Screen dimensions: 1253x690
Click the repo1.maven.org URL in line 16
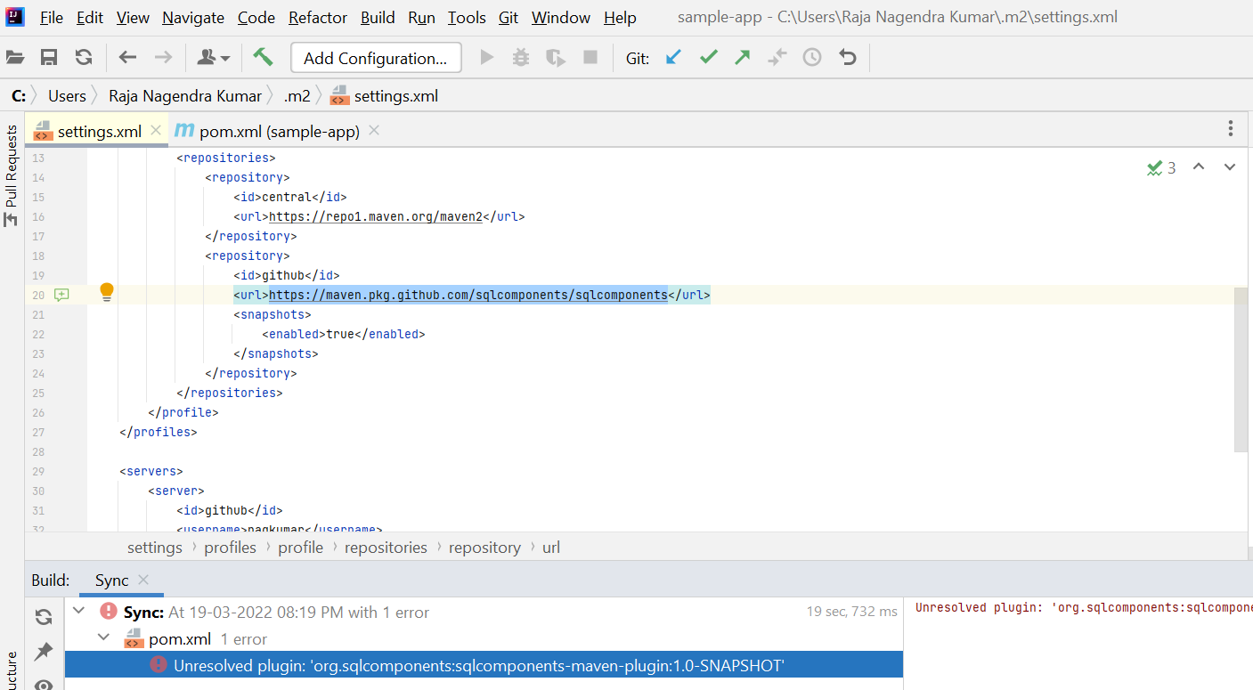click(376, 216)
